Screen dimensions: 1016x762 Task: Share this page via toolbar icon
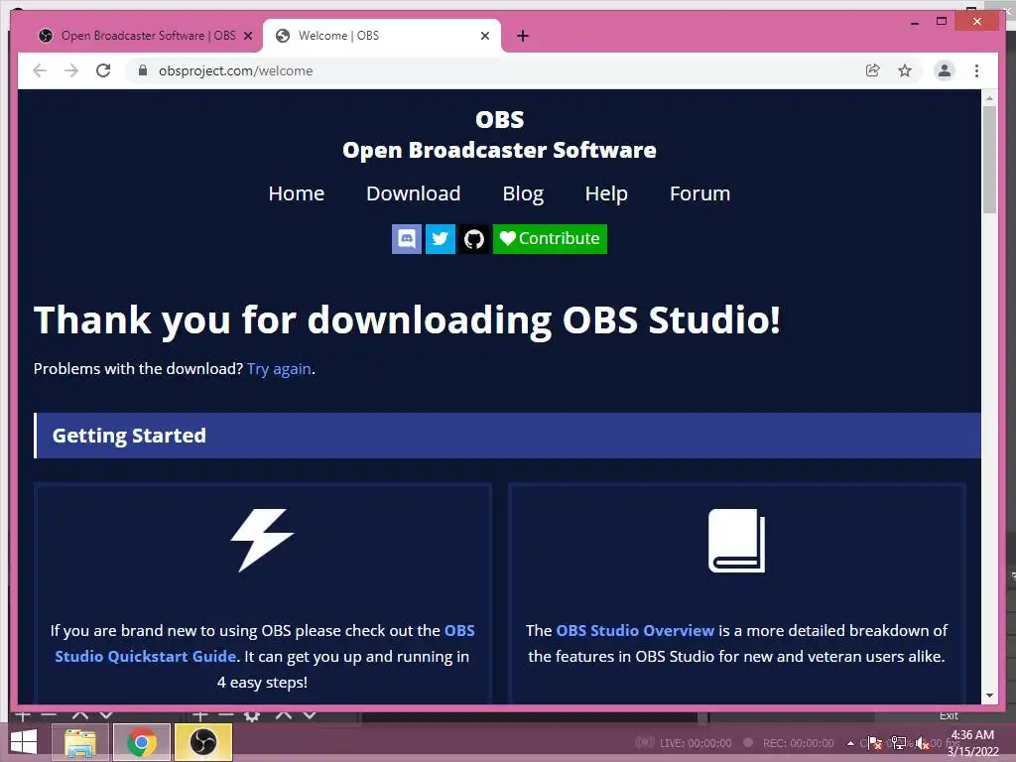873,70
